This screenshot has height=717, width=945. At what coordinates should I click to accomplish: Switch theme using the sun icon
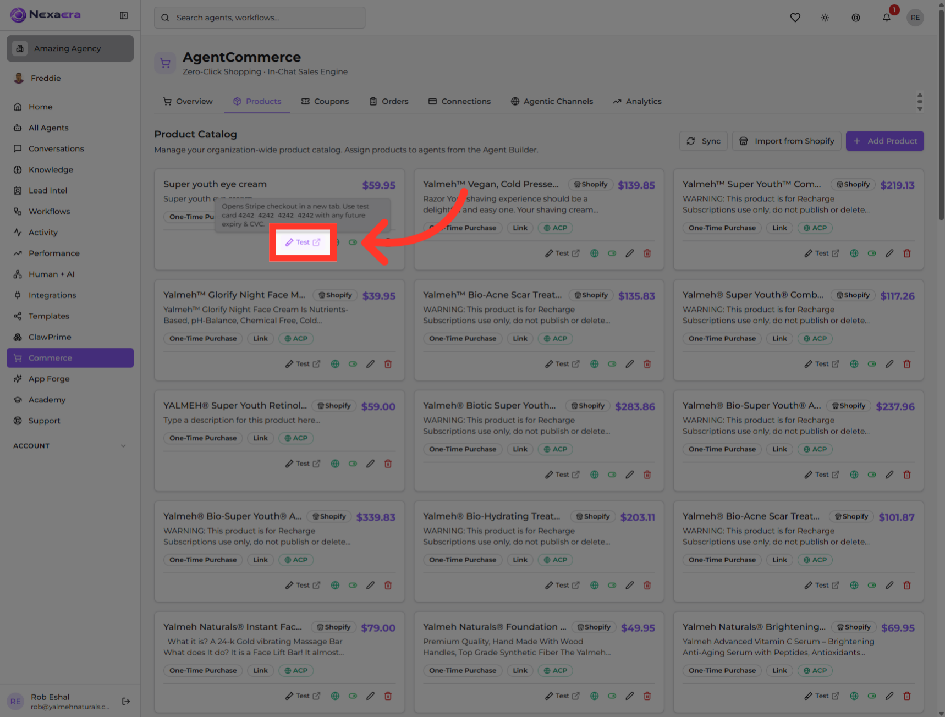coord(825,18)
